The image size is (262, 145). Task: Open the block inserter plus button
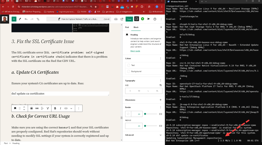[14, 19]
